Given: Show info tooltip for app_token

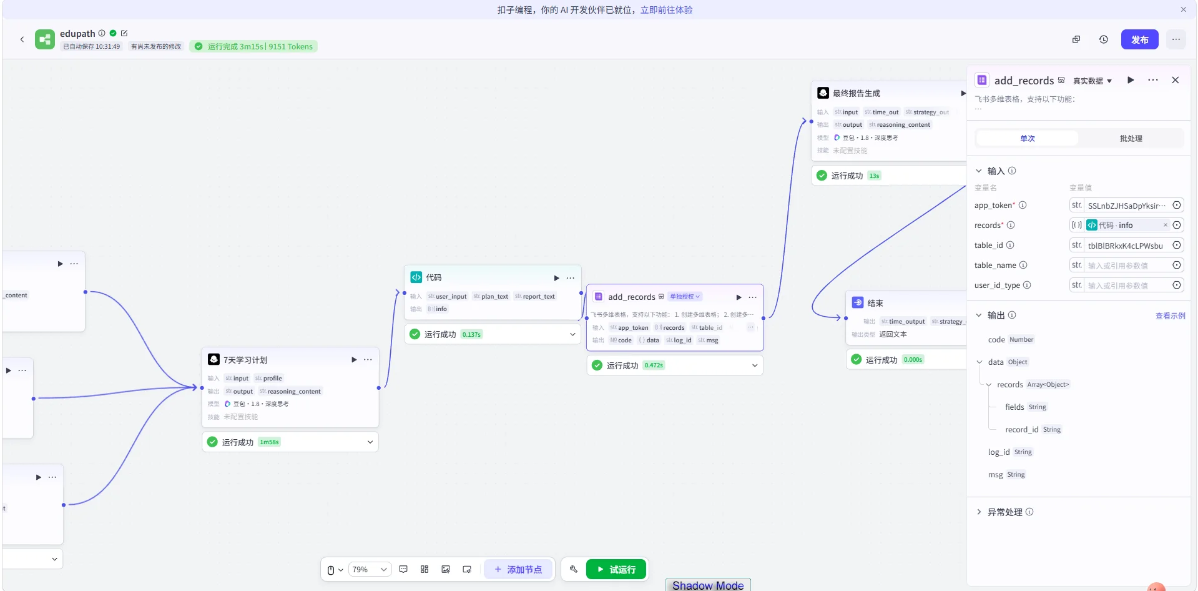Looking at the screenshot, I should pos(1023,205).
